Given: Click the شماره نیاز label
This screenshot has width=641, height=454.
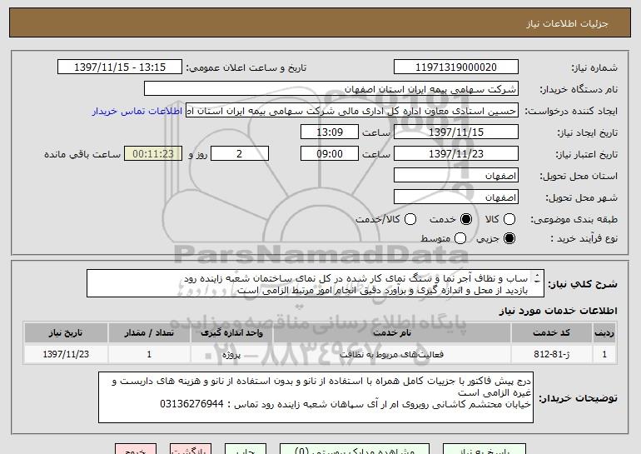Looking at the screenshot, I should pos(594,67).
